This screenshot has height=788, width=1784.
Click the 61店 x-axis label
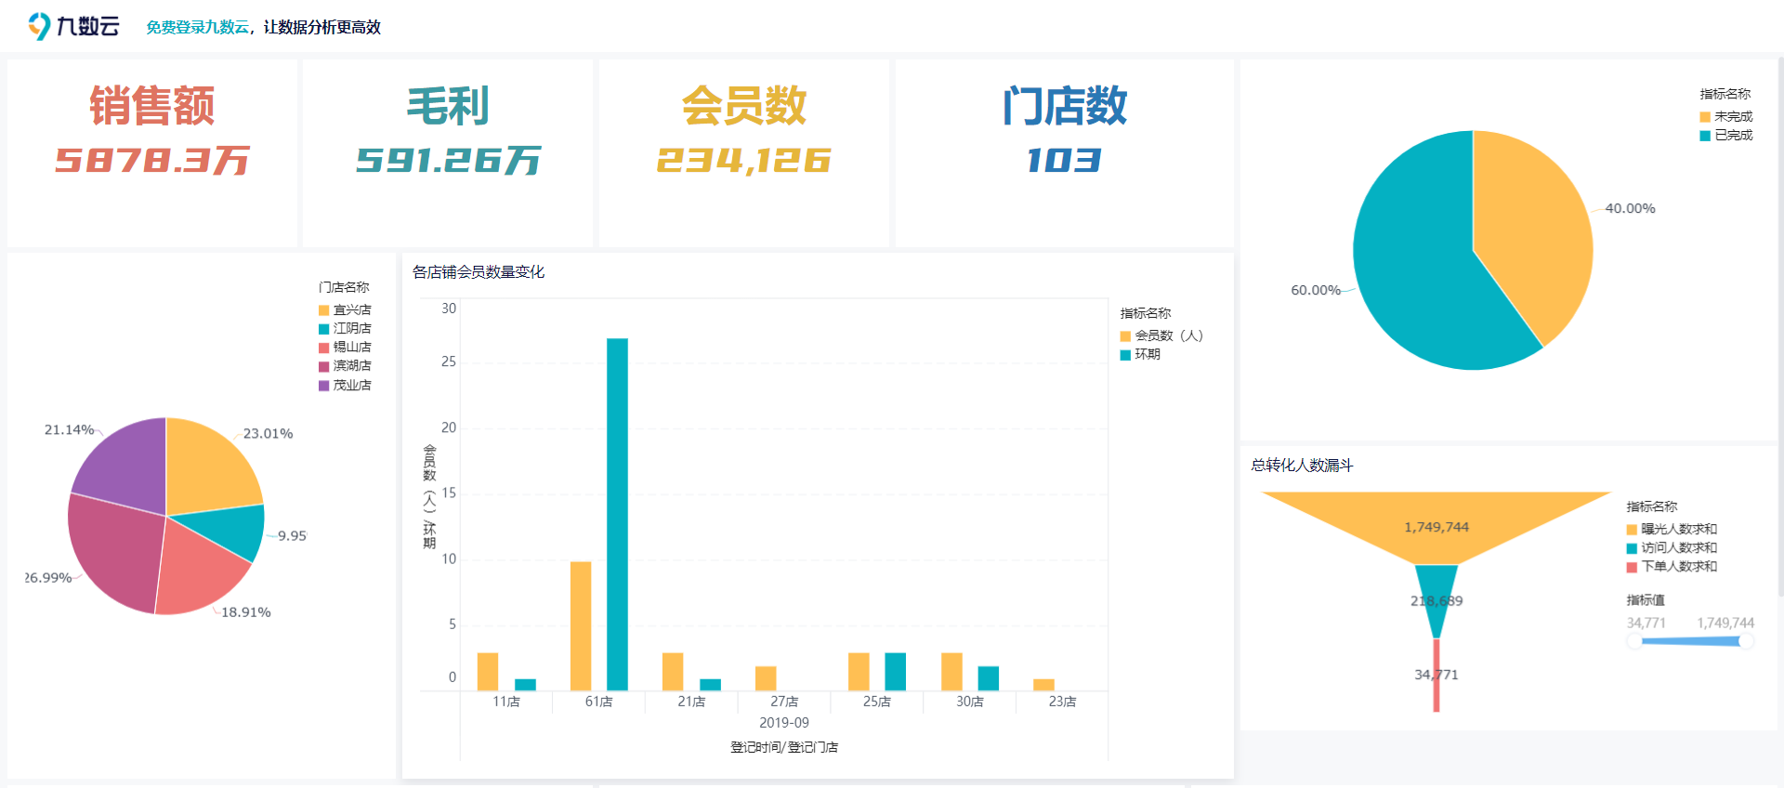[598, 702]
